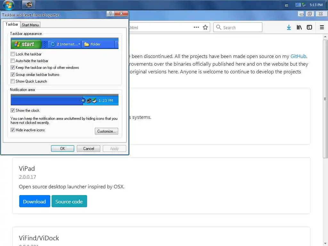Click the version number 2.0.0.17

coord(28,177)
